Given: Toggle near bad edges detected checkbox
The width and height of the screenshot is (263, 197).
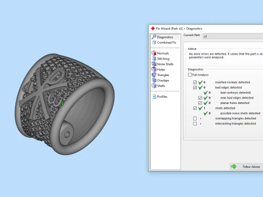Looking at the screenshot, I should tap(200, 98).
